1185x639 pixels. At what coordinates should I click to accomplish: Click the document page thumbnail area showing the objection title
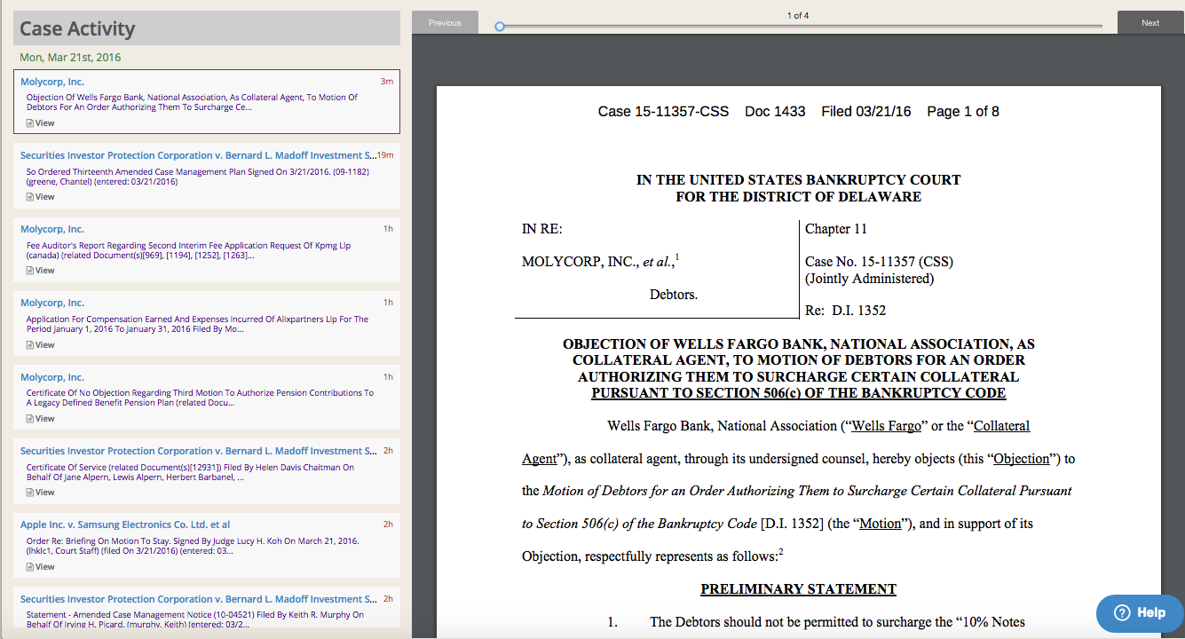tap(799, 368)
